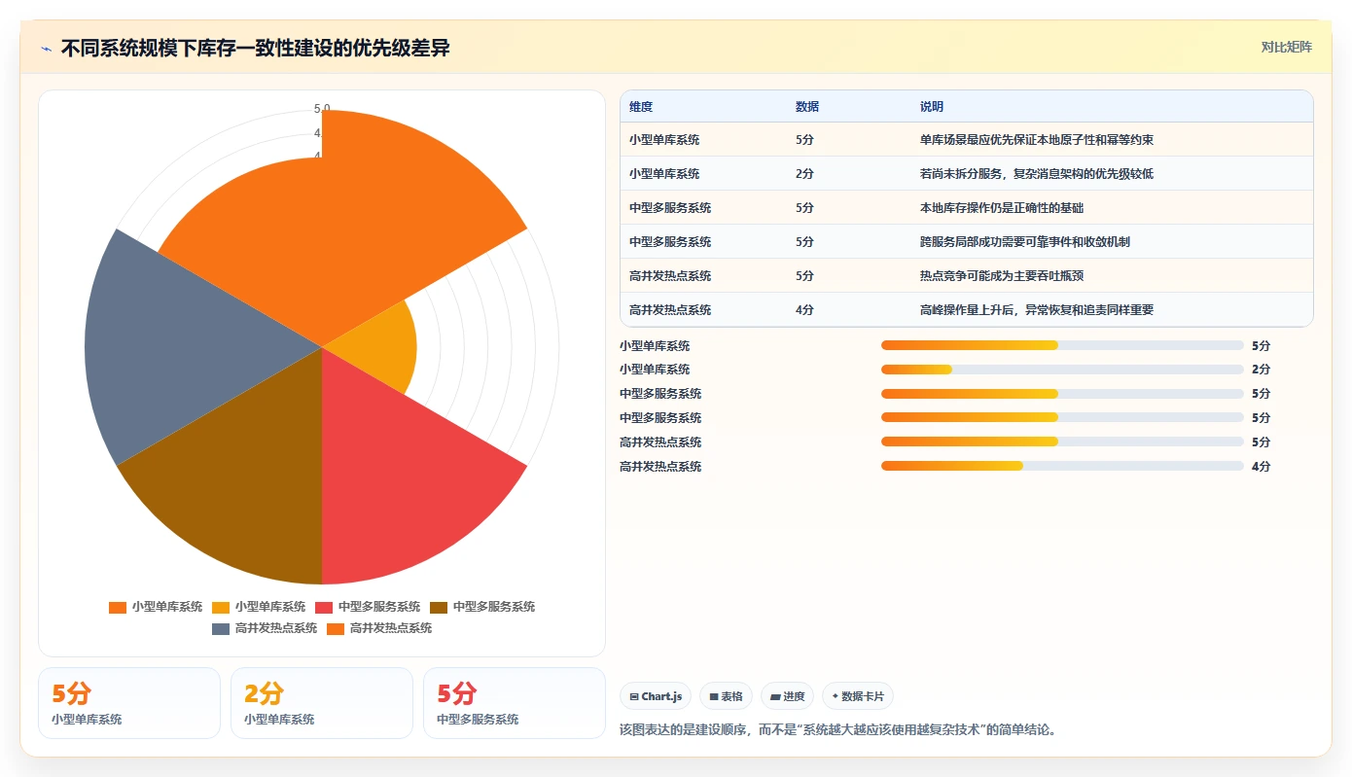Image resolution: width=1352 pixels, height=777 pixels.
Task: Click the 高并发热点系统 progress bar showing 5分
Action: point(1062,441)
